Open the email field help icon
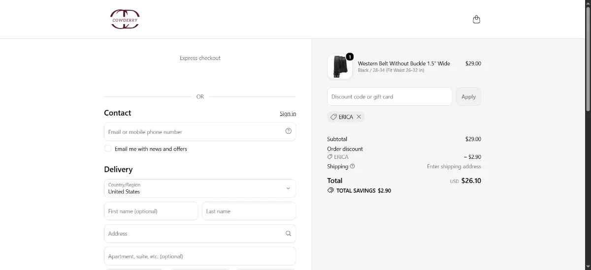 pos(289,131)
